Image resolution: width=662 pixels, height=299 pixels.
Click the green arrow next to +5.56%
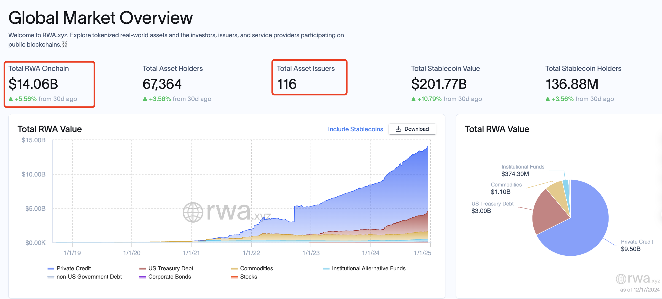click(11, 99)
